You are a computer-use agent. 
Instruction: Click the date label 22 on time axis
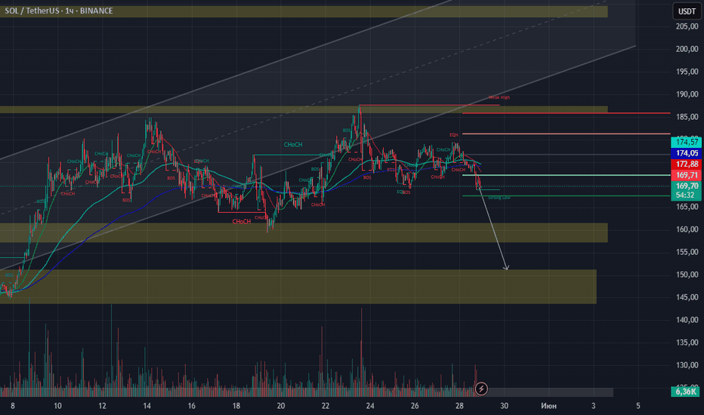(325, 406)
